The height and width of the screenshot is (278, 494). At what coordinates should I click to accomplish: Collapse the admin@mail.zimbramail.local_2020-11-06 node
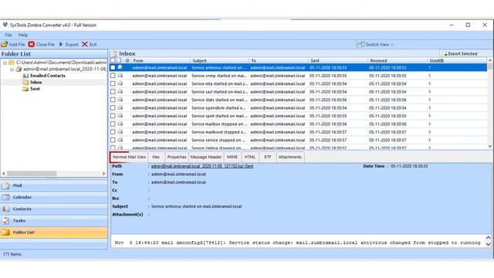tap(12, 69)
